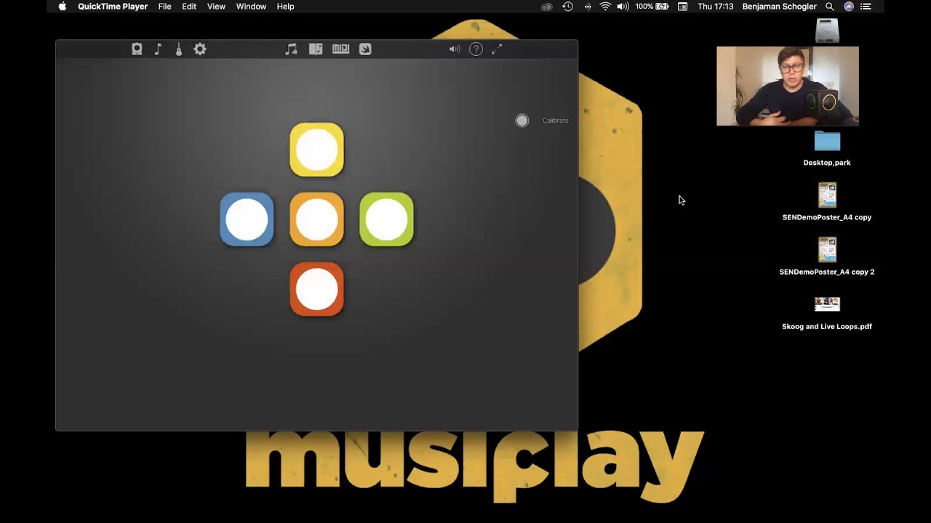This screenshot has width=931, height=523.
Task: Open the MIDI settings icon
Action: pos(340,49)
